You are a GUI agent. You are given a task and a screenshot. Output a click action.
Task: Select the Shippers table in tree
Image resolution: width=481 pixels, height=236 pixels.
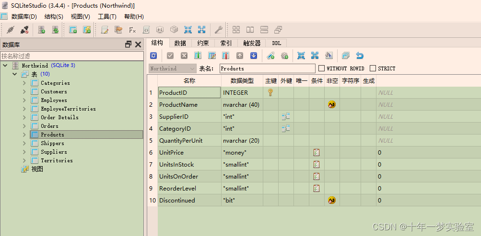pos(52,143)
